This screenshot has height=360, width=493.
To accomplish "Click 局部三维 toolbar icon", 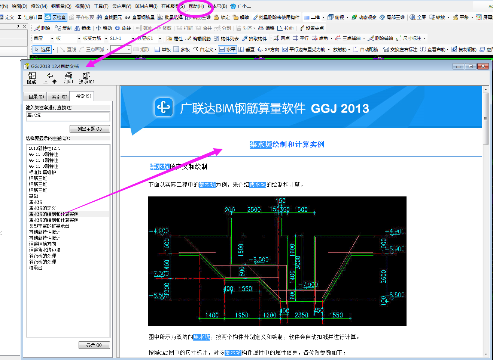I will 382,17.
